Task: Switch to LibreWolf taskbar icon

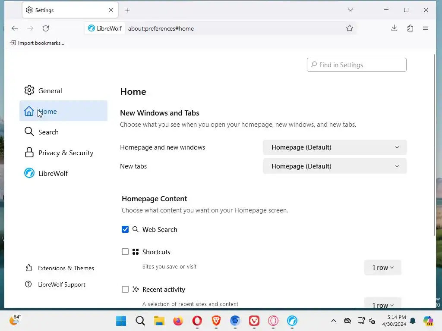Action: pyautogui.click(x=292, y=321)
